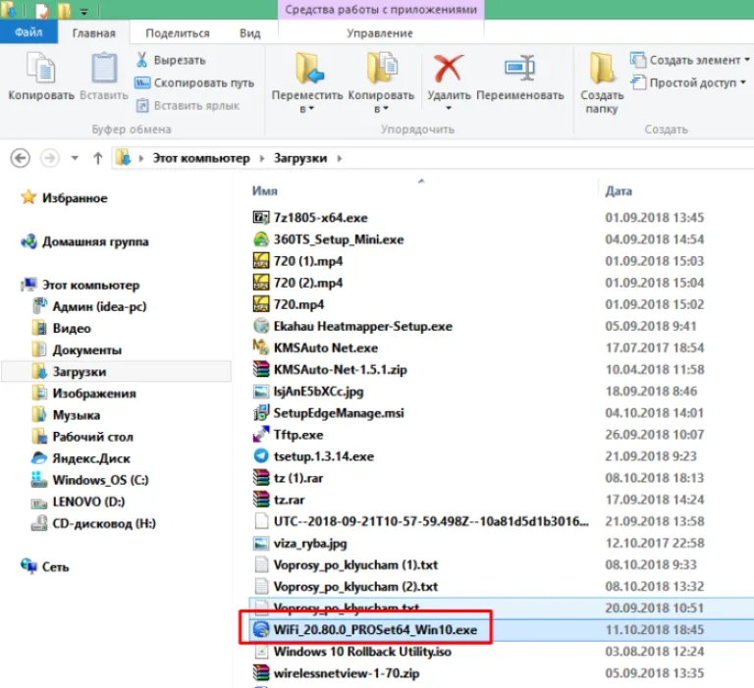754x688 pixels.
Task: Click Copy path (Скопировать путь)
Action: (194, 82)
